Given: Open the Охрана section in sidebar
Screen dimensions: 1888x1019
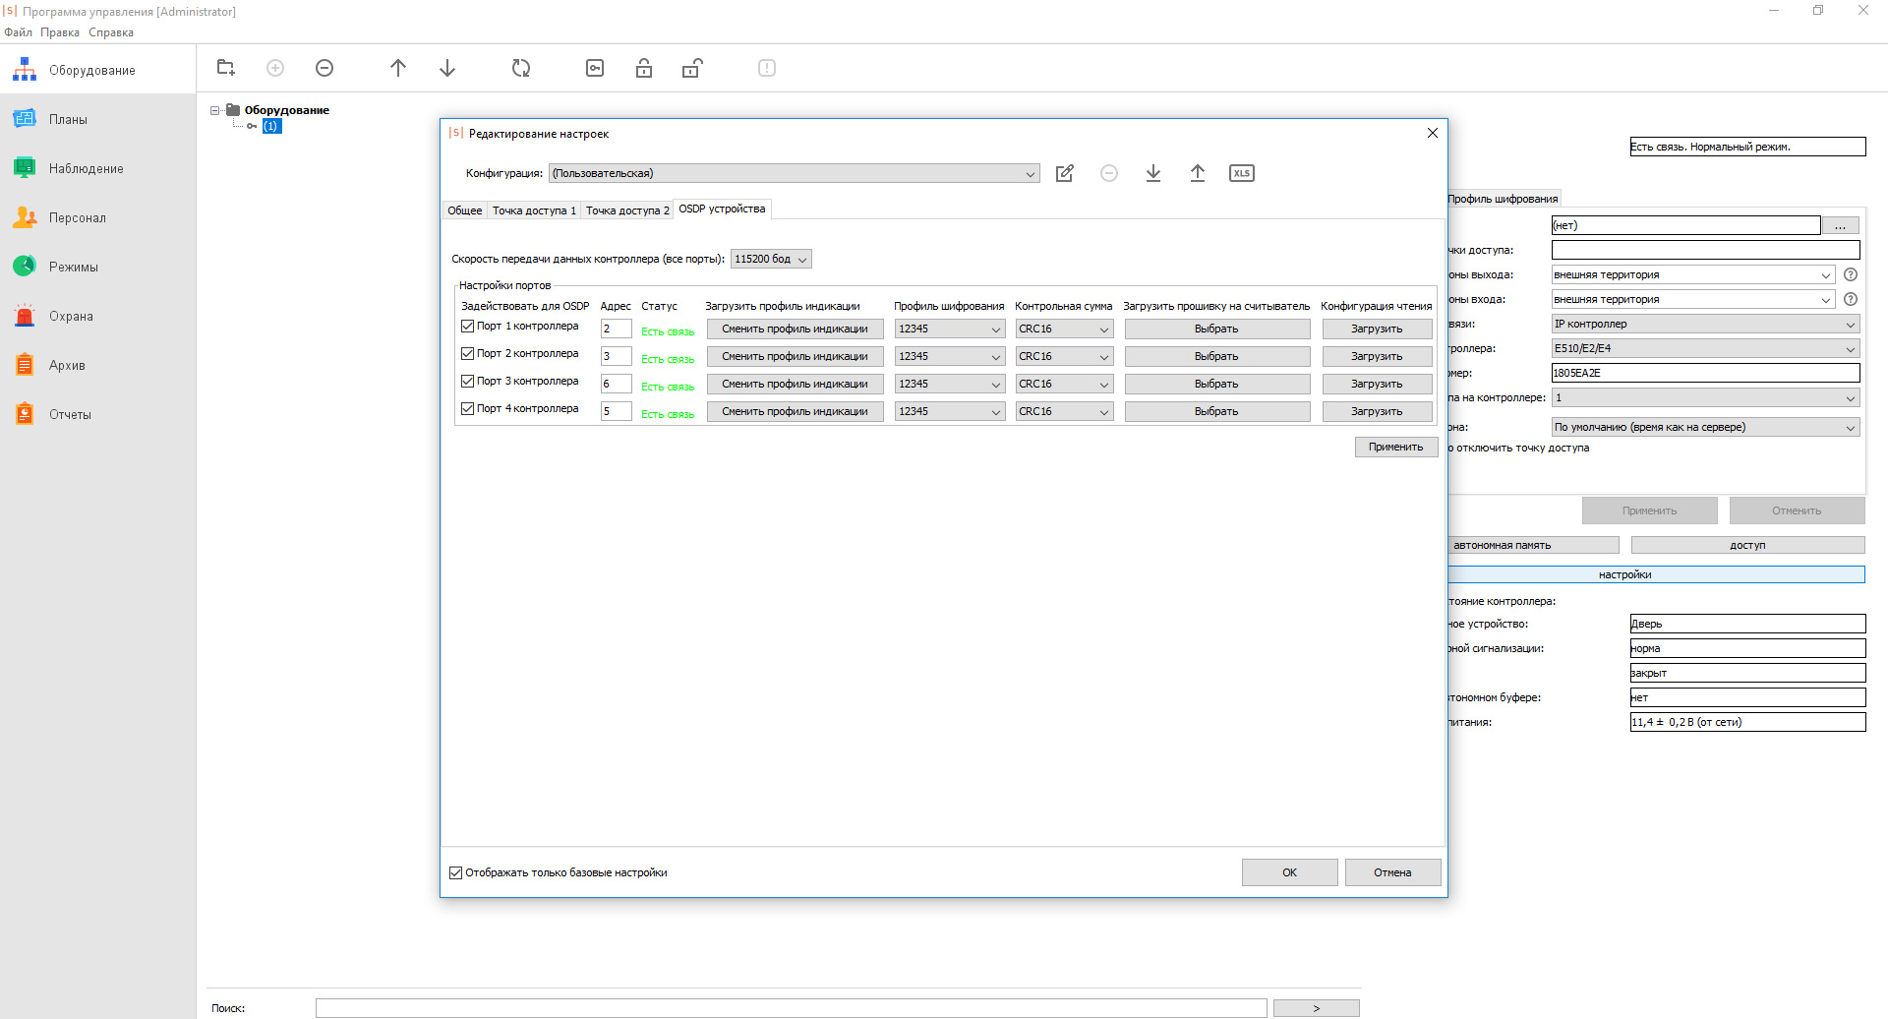Looking at the screenshot, I should pyautogui.click(x=71, y=316).
